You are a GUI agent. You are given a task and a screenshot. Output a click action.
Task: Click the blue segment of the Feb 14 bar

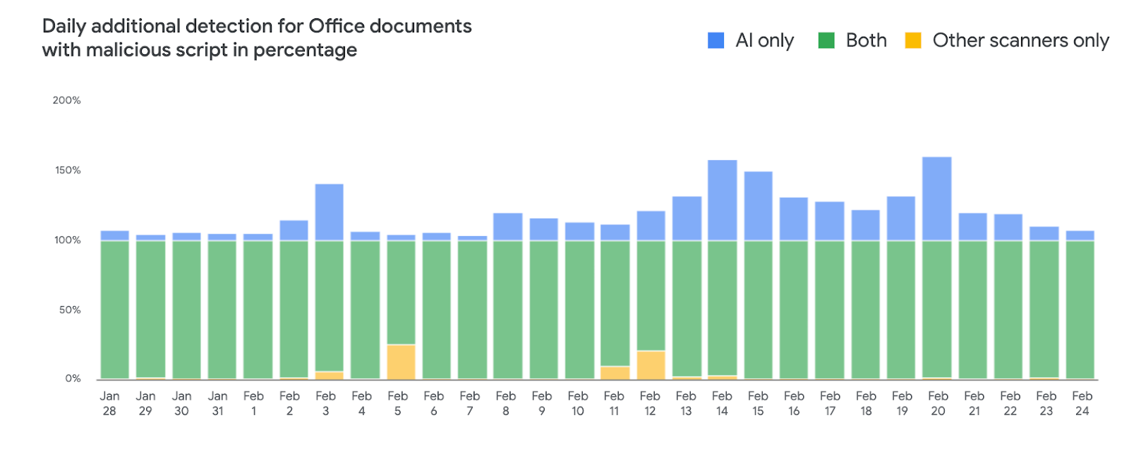click(722, 201)
